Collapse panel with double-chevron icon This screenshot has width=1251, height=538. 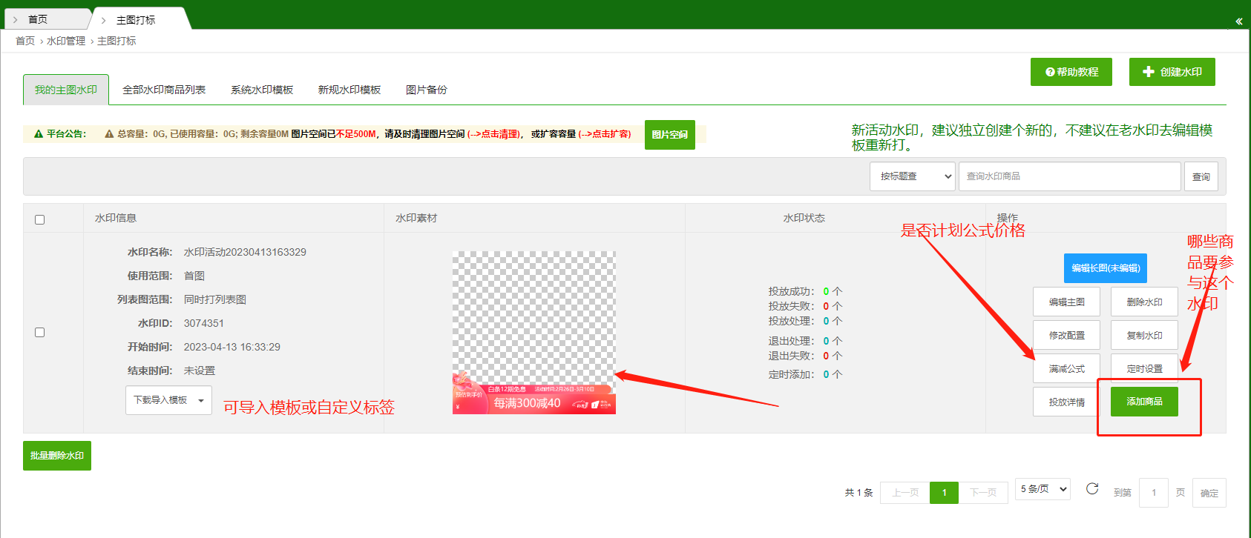pyautogui.click(x=1238, y=21)
